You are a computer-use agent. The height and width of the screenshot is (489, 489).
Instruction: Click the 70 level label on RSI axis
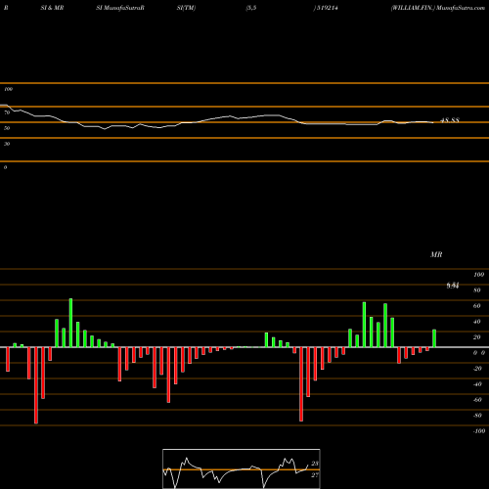point(7,112)
